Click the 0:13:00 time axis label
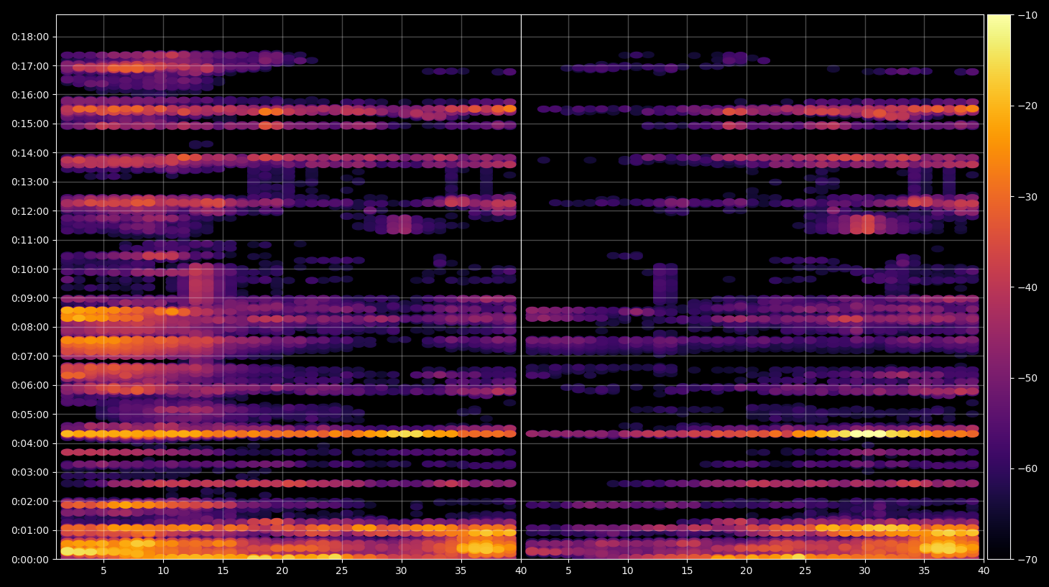The image size is (1049, 587). 30,182
